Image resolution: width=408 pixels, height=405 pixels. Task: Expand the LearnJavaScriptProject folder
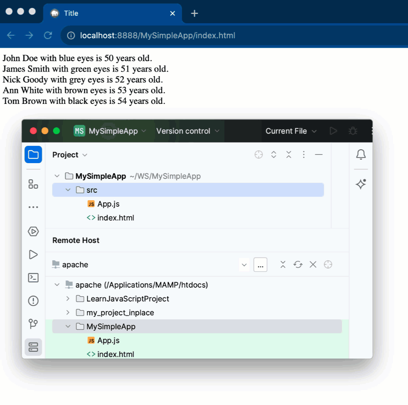click(x=68, y=298)
